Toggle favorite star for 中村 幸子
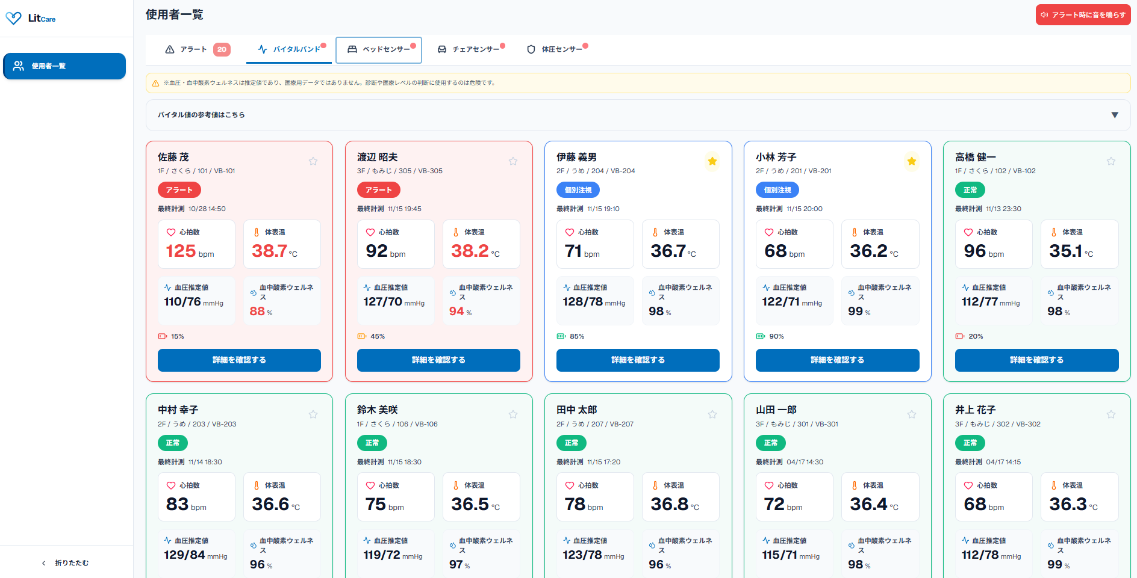The height and width of the screenshot is (578, 1137). [x=313, y=414]
